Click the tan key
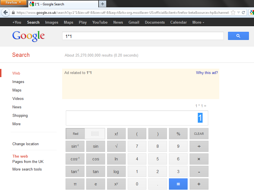Screen dimensions: 254x195 tap(95, 171)
